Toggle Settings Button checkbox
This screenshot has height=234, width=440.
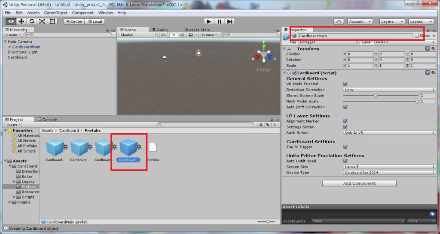[x=345, y=127]
